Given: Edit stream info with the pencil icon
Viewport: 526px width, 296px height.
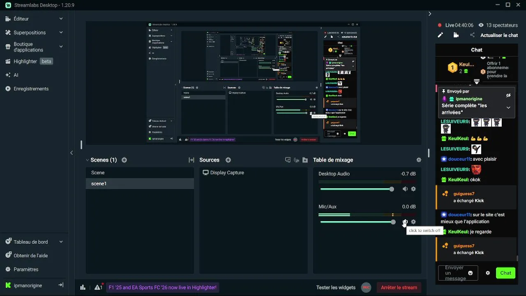Looking at the screenshot, I should [440, 35].
